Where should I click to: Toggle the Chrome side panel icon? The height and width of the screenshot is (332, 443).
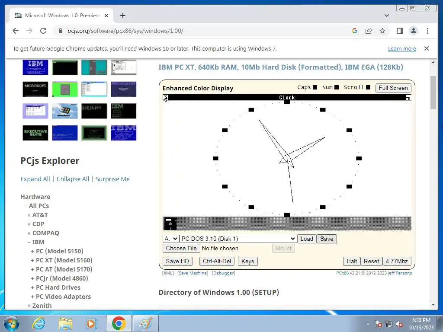point(399,31)
